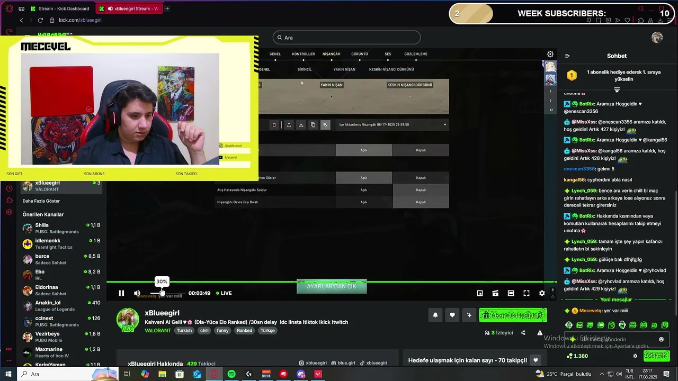Adjust the stream volume slider
This screenshot has width=678, height=381.
pyautogui.click(x=167, y=293)
